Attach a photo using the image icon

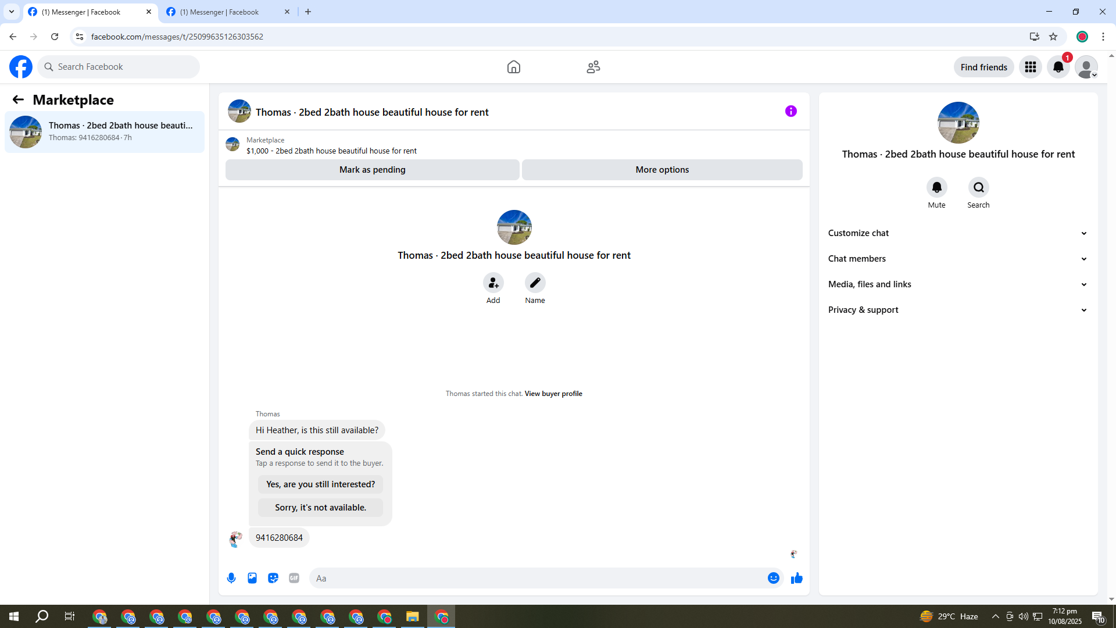(x=252, y=578)
